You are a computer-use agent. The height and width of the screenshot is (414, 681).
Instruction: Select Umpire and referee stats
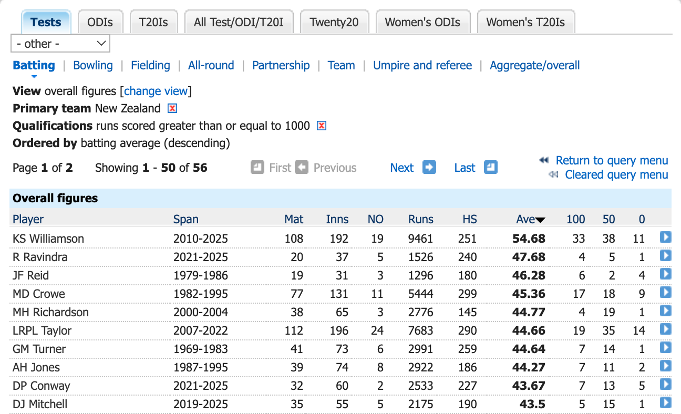[422, 65]
